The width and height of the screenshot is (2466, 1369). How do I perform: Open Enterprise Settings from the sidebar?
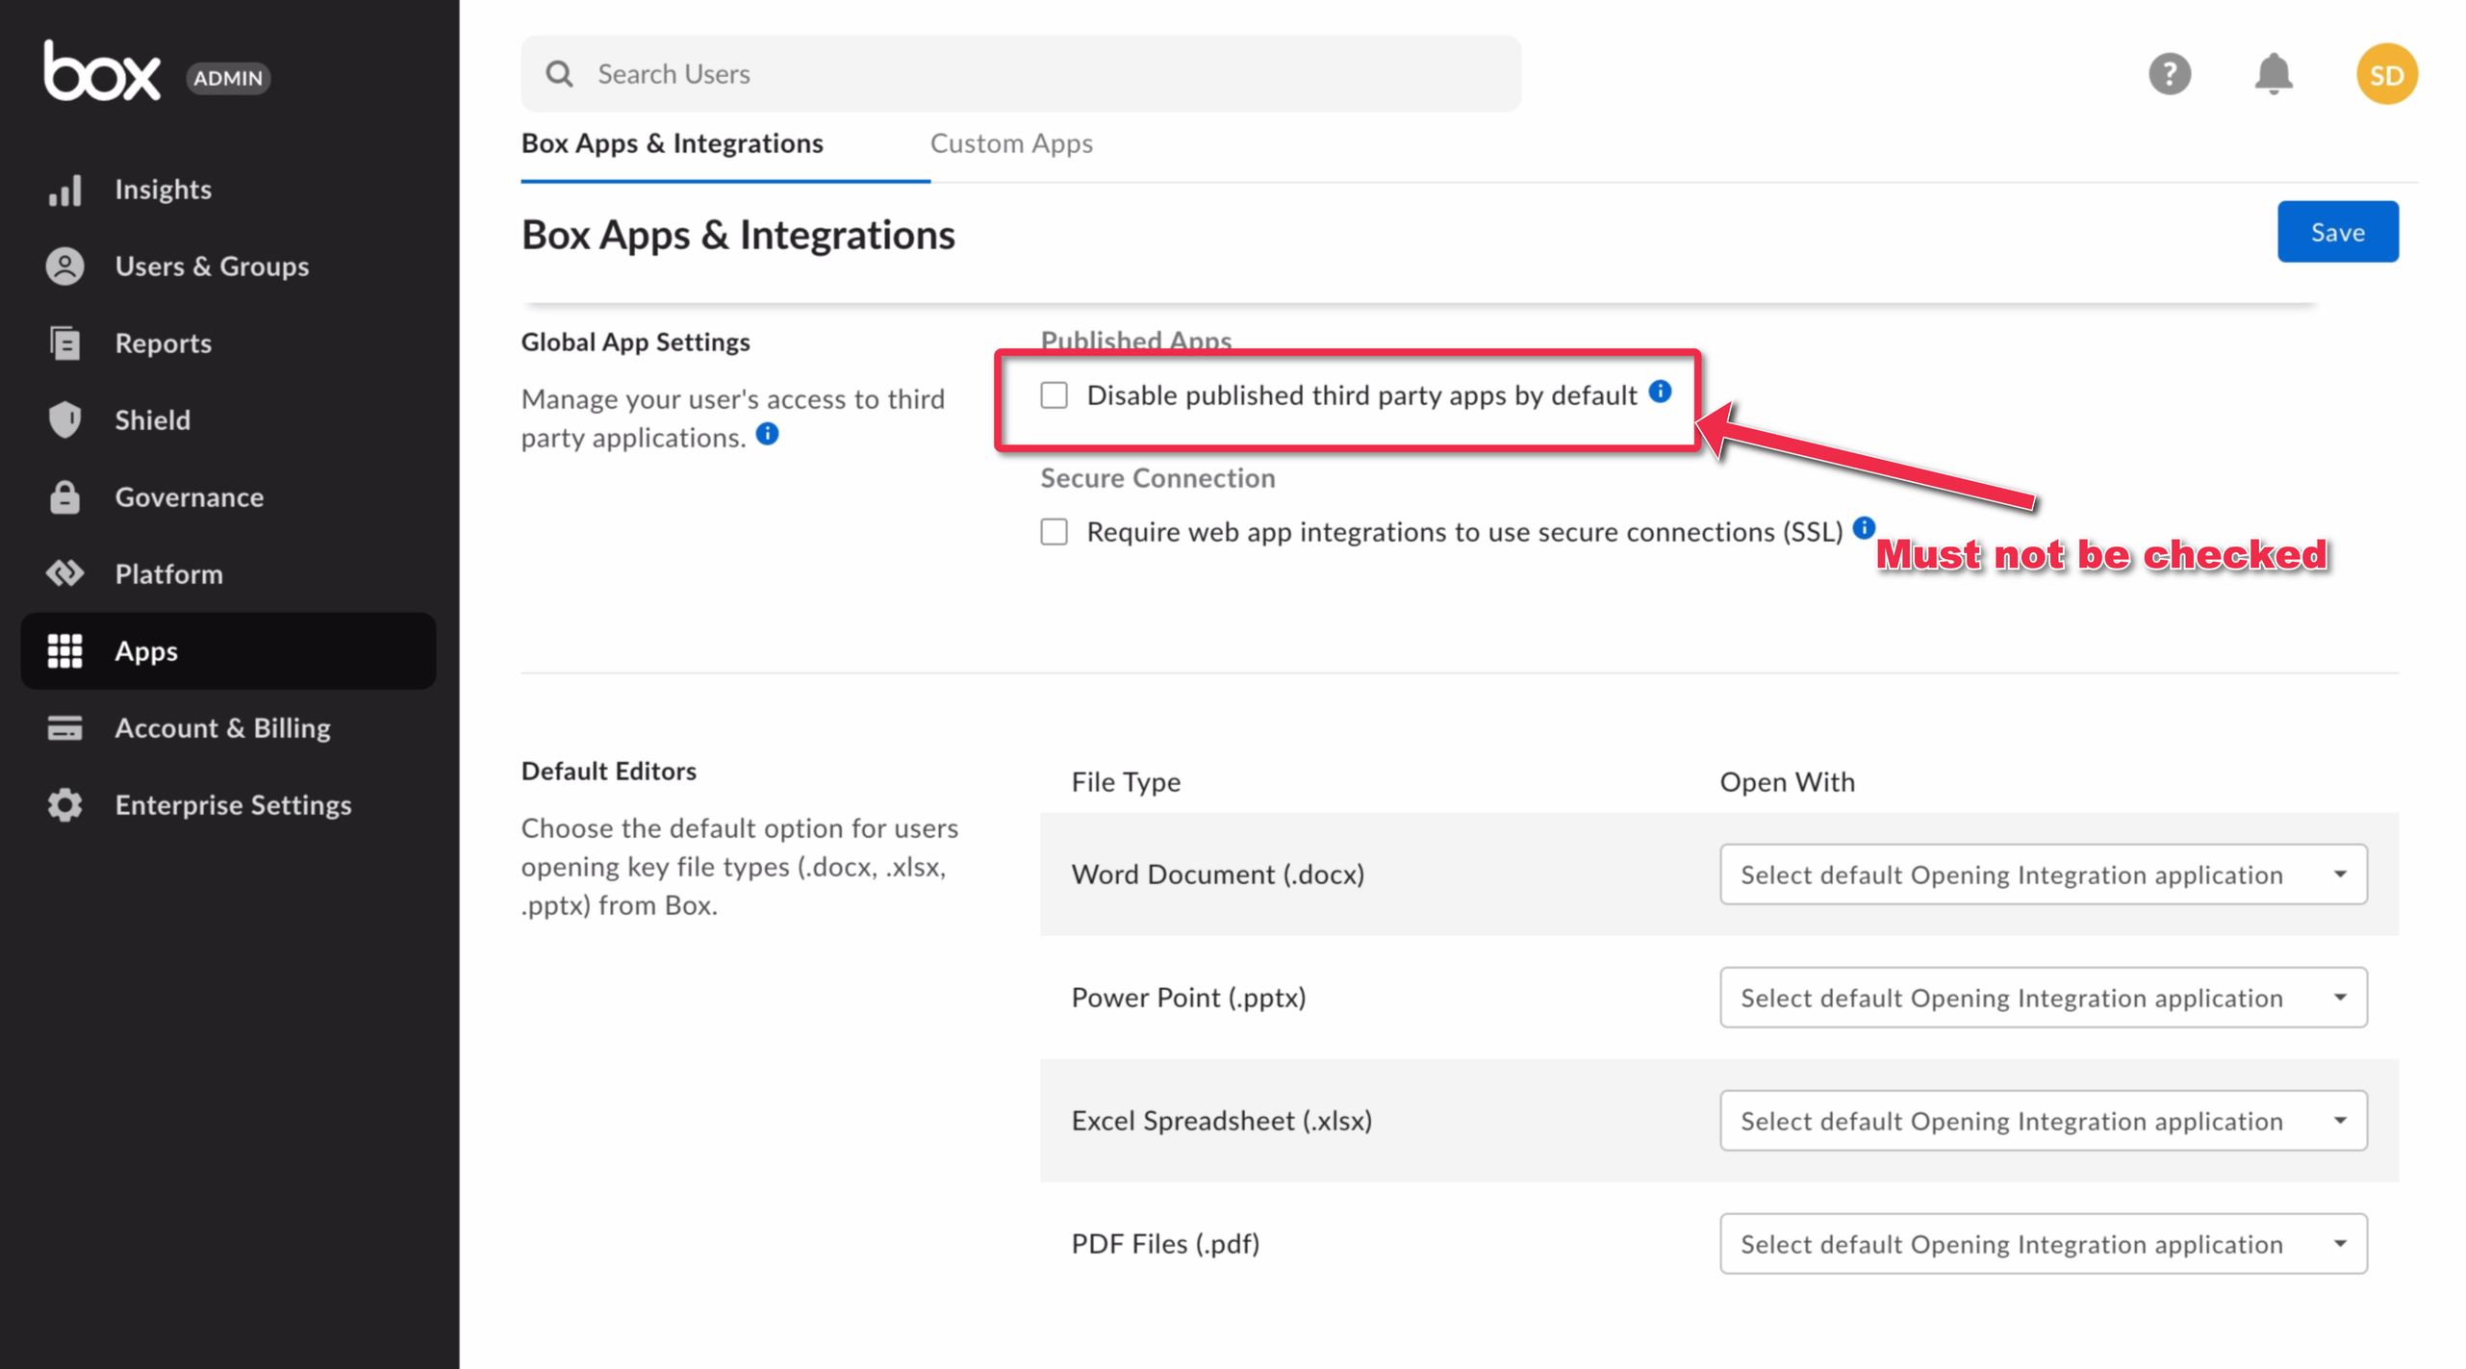tap(228, 805)
